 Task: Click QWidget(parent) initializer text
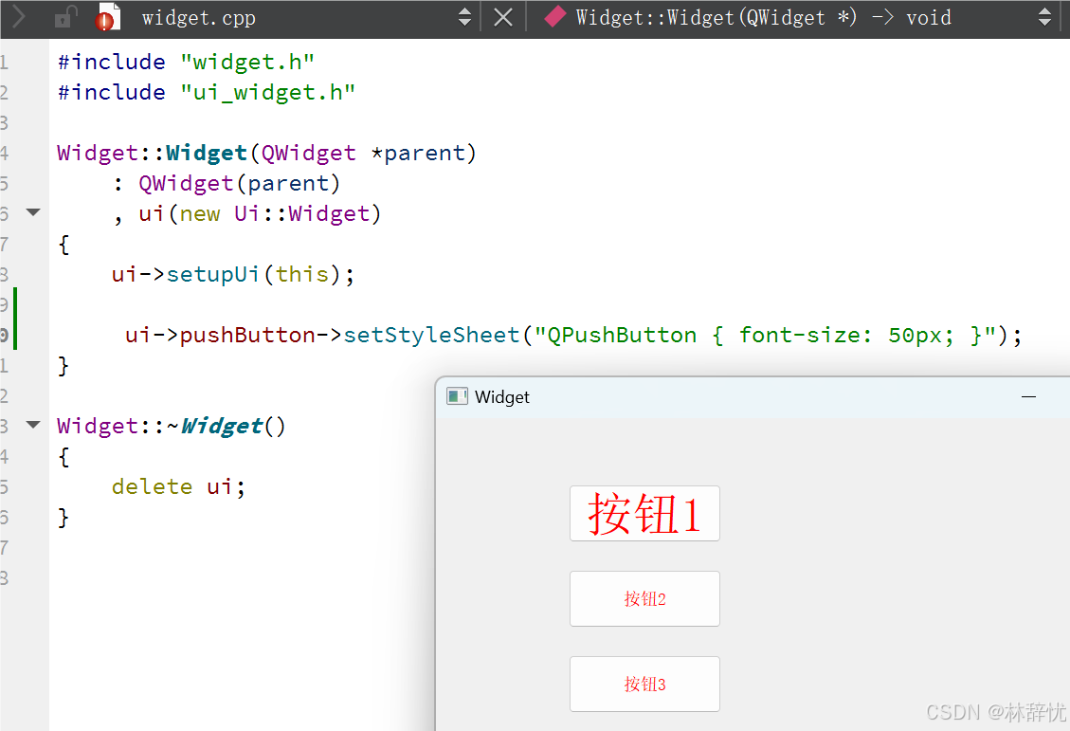point(240,184)
